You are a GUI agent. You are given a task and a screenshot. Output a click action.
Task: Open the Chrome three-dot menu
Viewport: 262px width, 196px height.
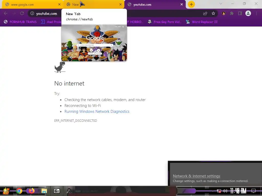pyautogui.click(x=256, y=13)
